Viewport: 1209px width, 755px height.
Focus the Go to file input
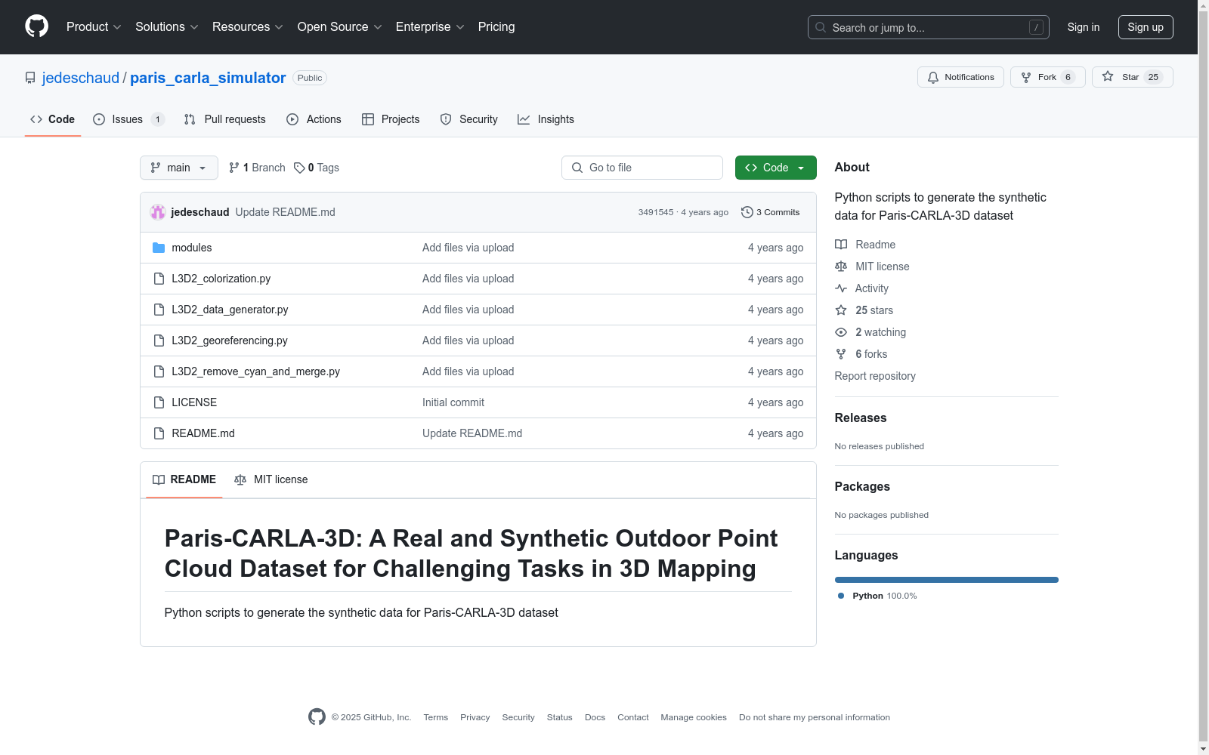(x=642, y=168)
